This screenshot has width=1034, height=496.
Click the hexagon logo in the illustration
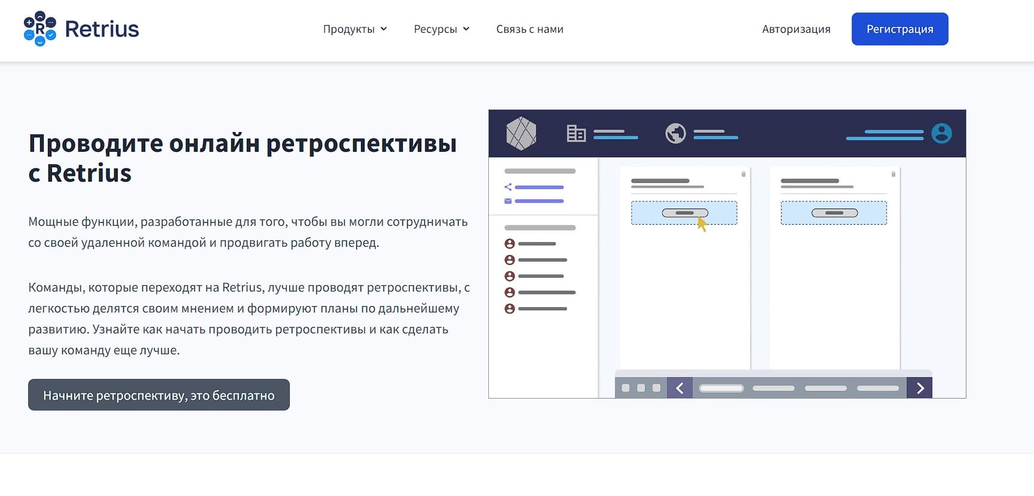pos(521,133)
